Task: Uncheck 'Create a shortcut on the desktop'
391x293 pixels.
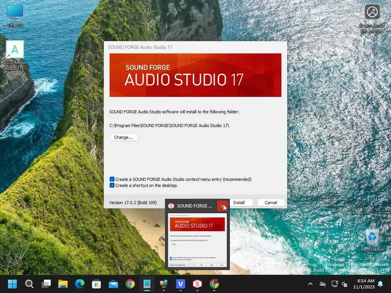Action: pyautogui.click(x=112, y=185)
